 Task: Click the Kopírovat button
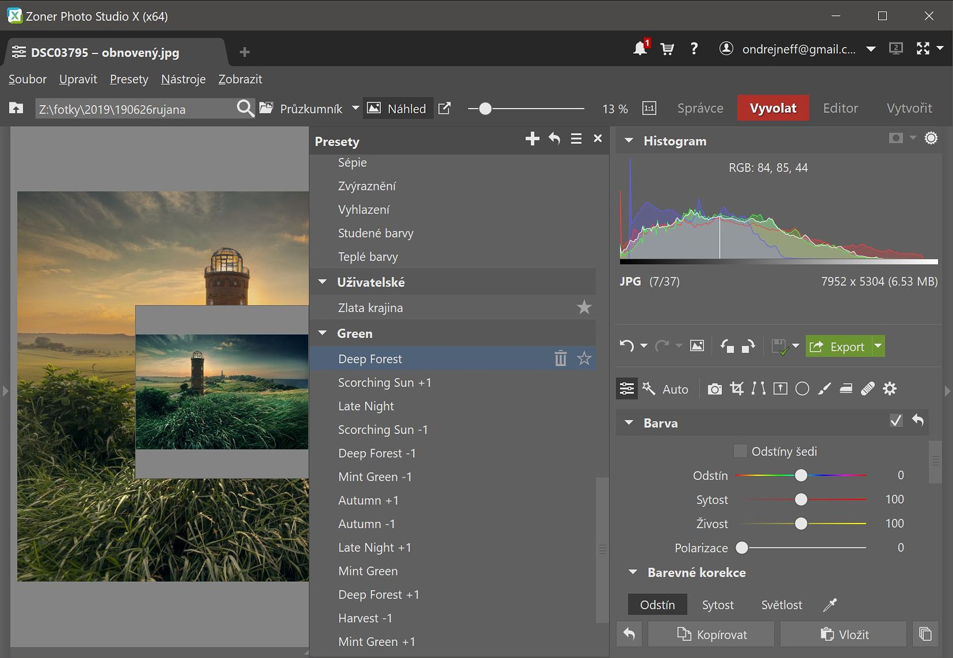pos(711,634)
